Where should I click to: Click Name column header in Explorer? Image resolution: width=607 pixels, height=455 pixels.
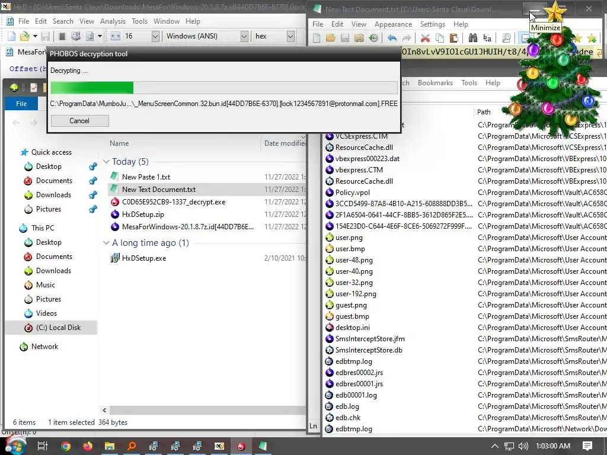point(119,143)
